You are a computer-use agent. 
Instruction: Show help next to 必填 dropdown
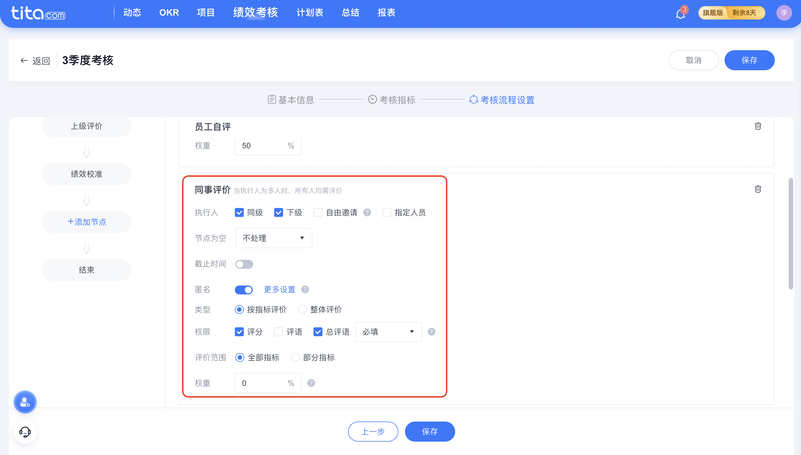(431, 332)
